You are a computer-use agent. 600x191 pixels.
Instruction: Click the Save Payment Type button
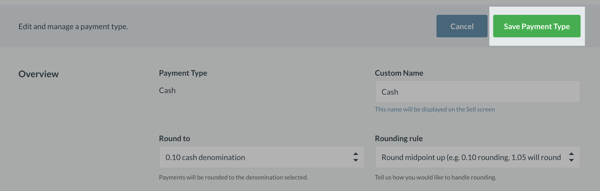pos(537,26)
